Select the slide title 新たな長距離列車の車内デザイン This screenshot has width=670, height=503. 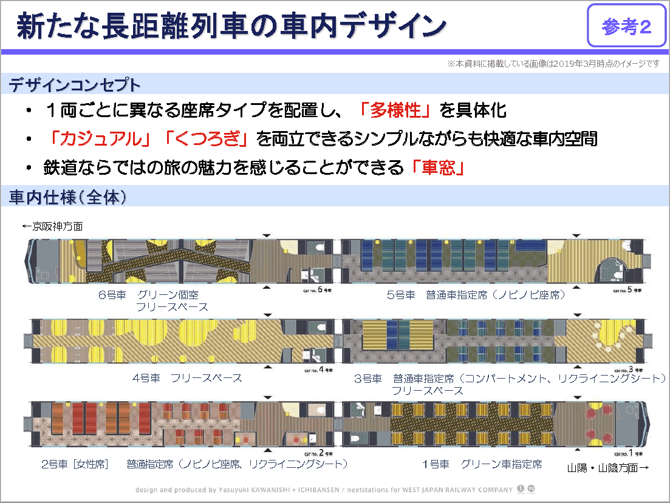point(231,26)
